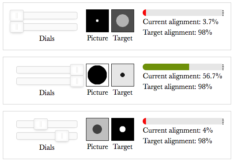Click the second panel Picture with large black circle

(97, 75)
